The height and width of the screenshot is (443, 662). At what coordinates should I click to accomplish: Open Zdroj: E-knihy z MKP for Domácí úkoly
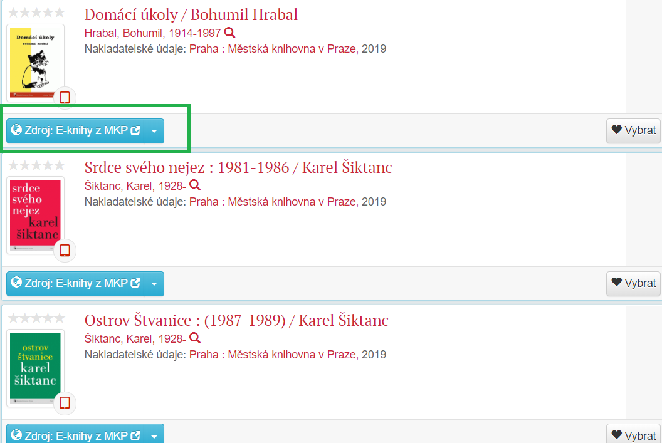coord(75,131)
